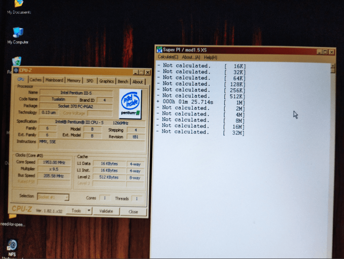Click the Bus Speed value 205.58 MHz
This screenshot has height=259, width=344.
(54, 176)
